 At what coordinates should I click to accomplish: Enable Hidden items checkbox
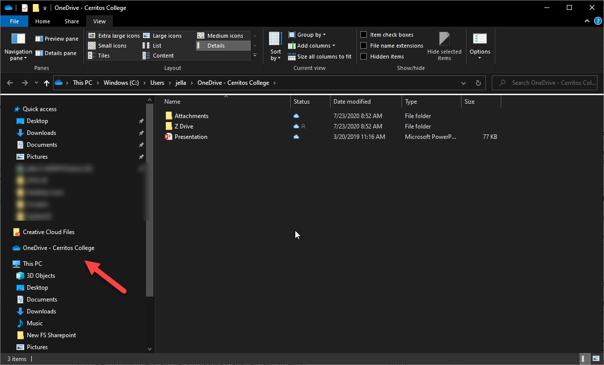tap(382, 57)
